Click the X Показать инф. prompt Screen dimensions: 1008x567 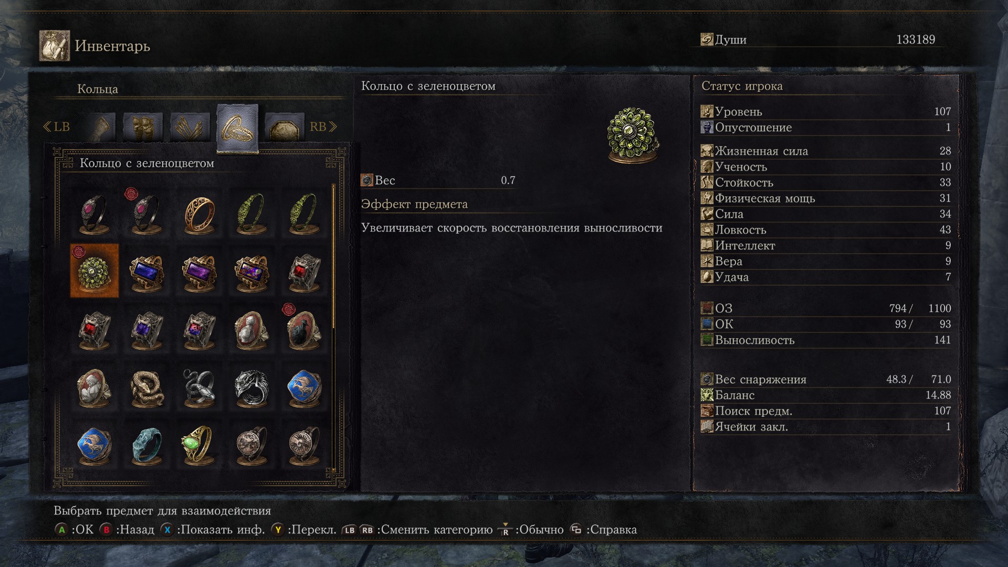[x=213, y=529]
